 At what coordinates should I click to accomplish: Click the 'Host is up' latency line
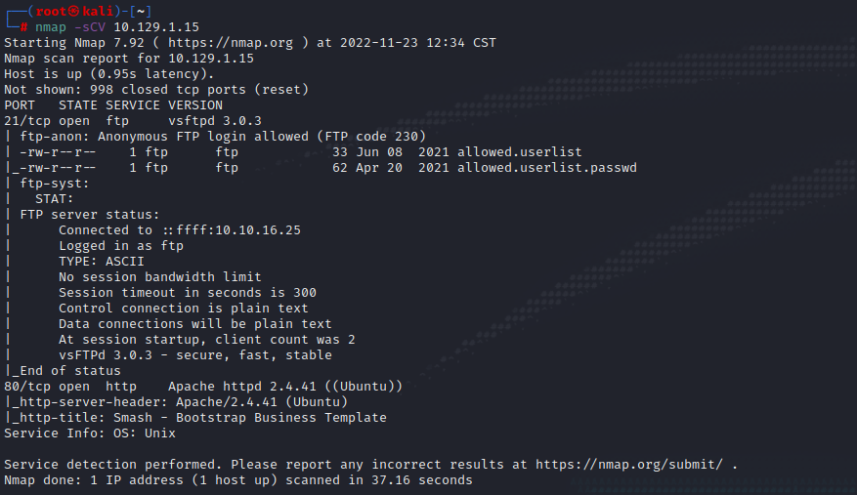click(108, 74)
